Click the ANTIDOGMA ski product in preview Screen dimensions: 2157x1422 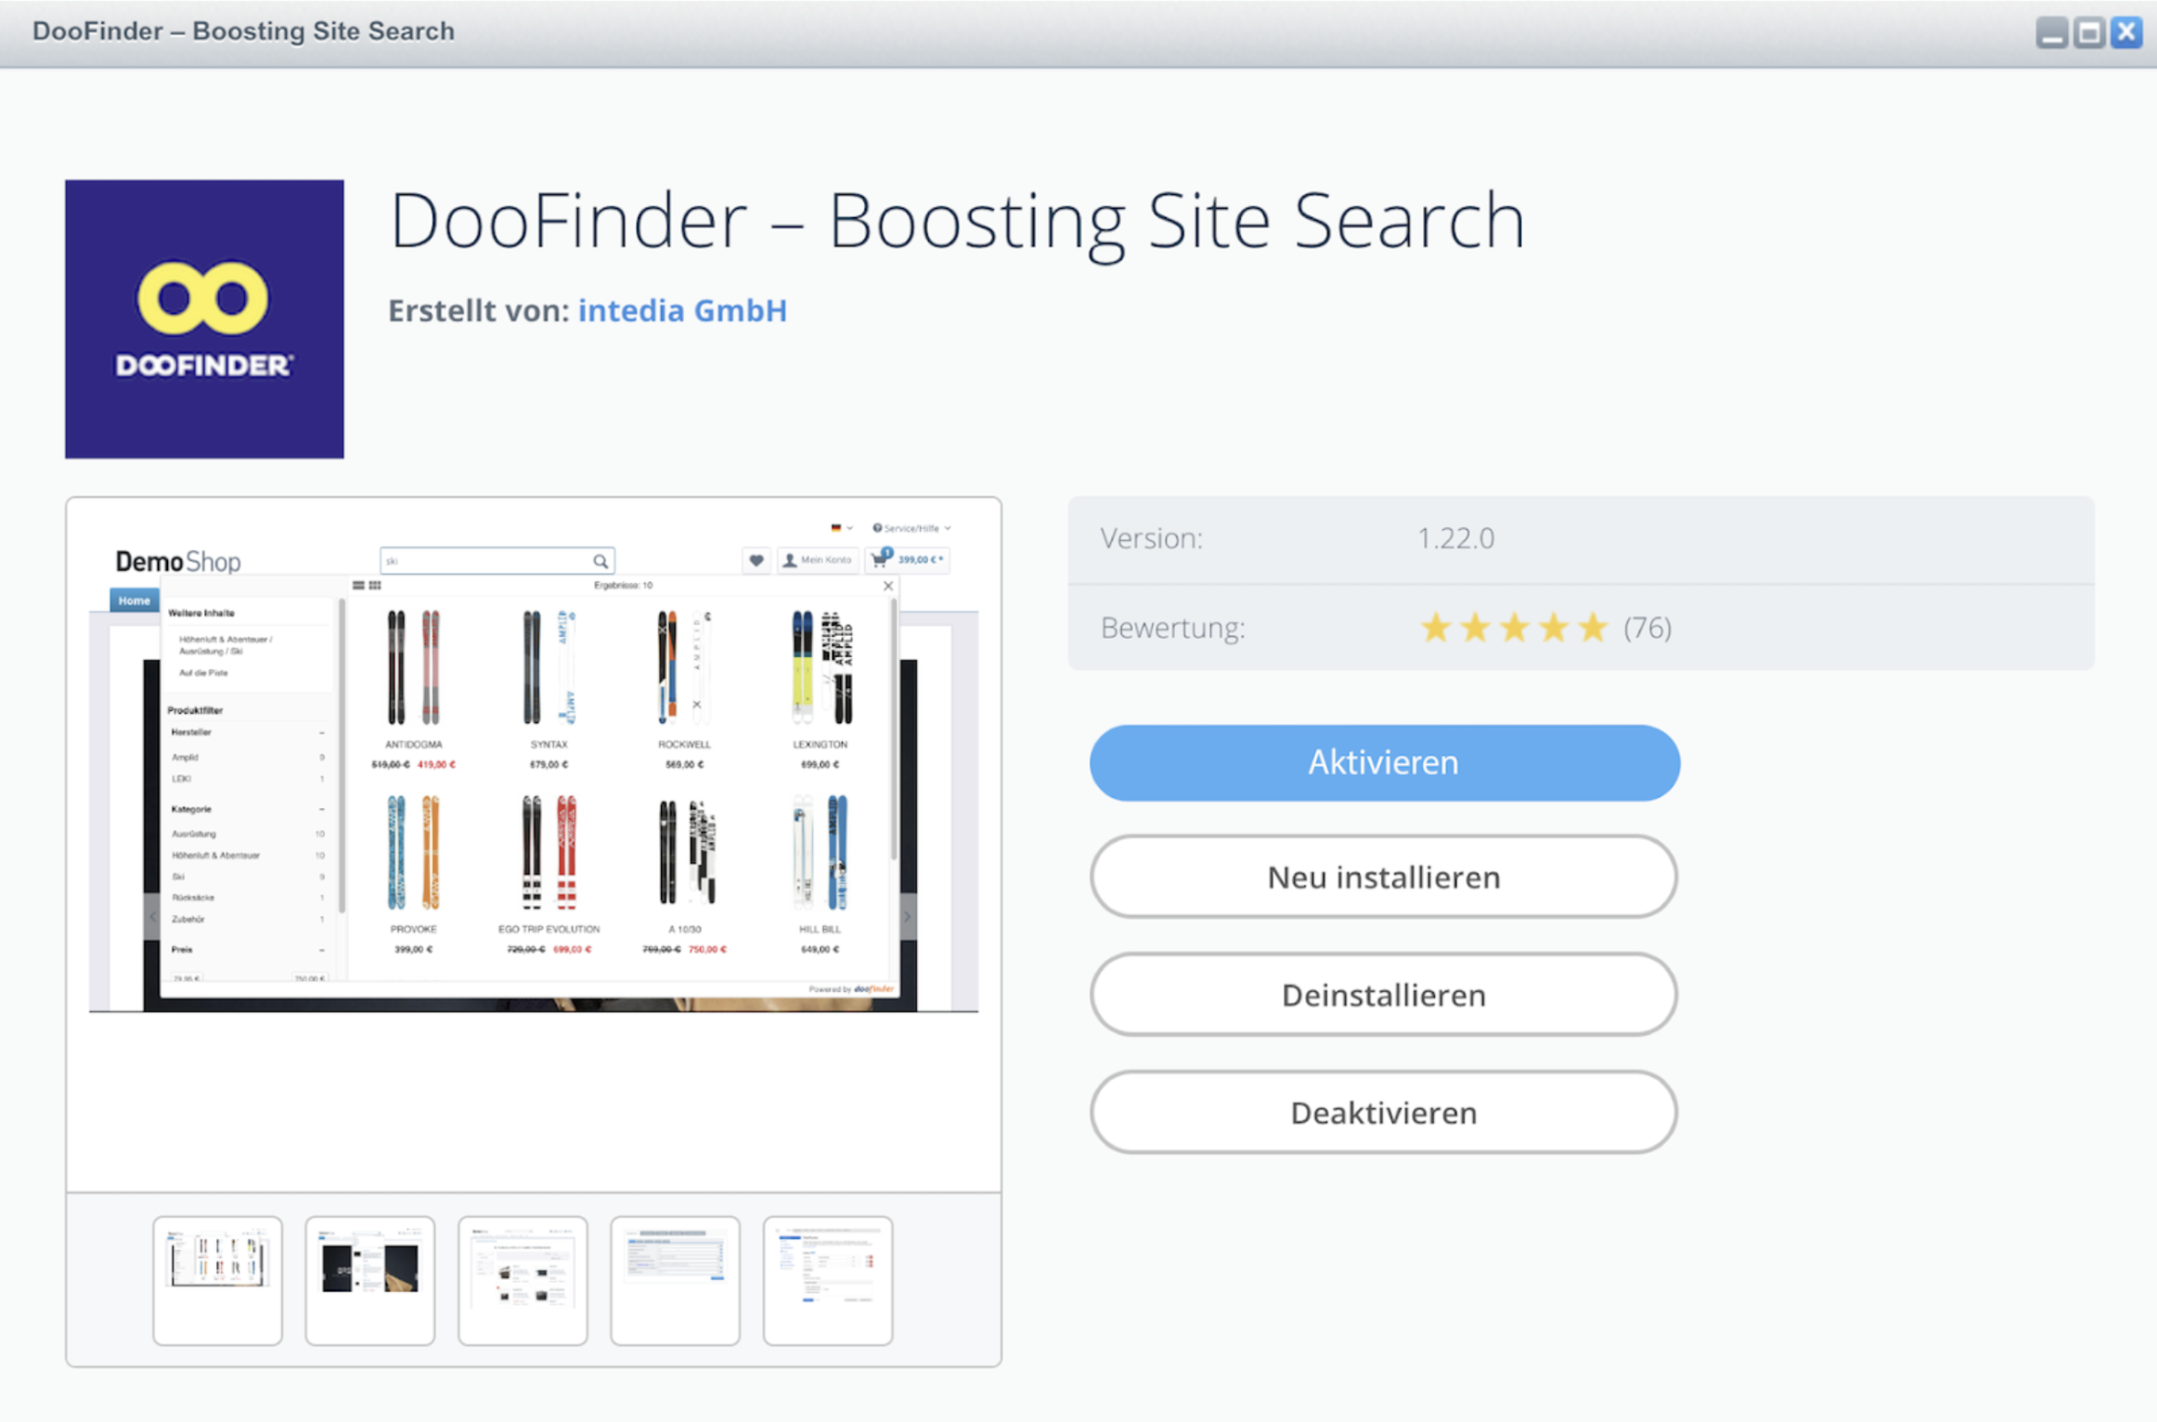coord(414,689)
